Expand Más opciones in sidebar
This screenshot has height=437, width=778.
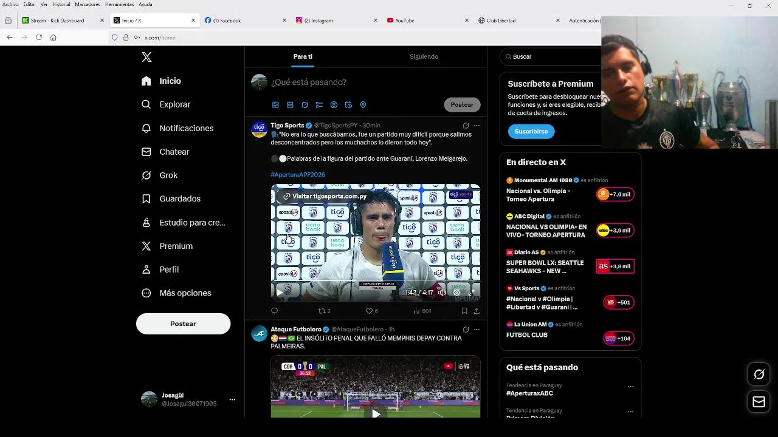[176, 293]
